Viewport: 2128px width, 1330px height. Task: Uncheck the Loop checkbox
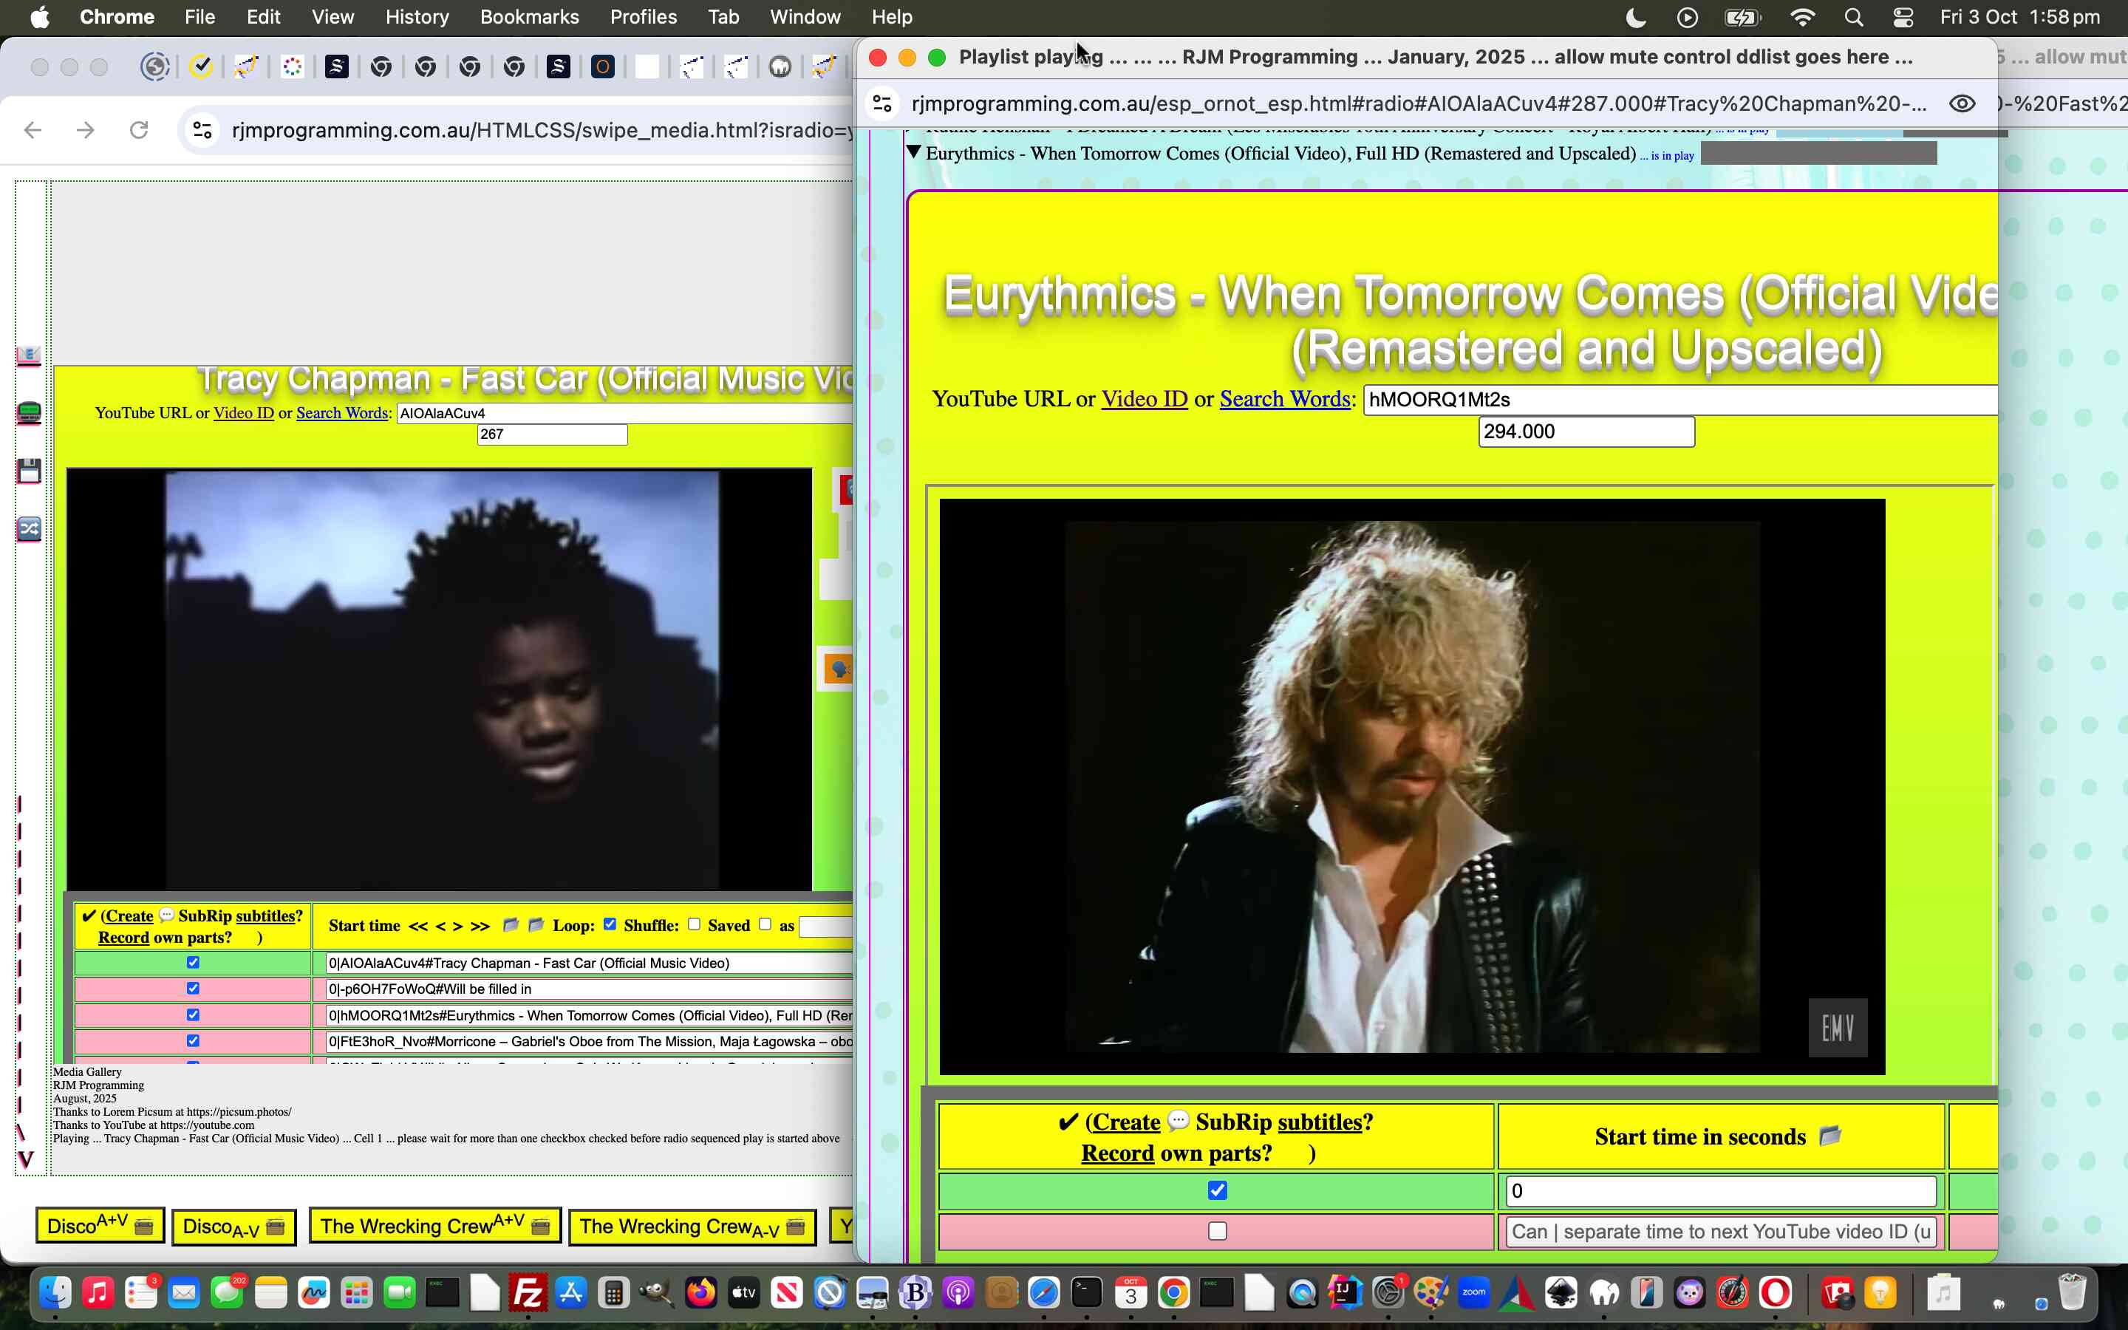pos(610,924)
